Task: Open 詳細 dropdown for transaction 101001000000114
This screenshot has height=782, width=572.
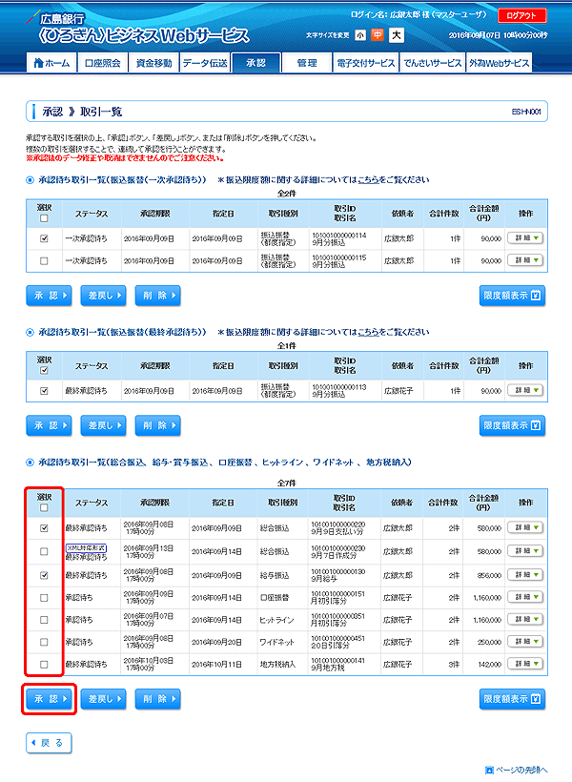Action: [525, 238]
